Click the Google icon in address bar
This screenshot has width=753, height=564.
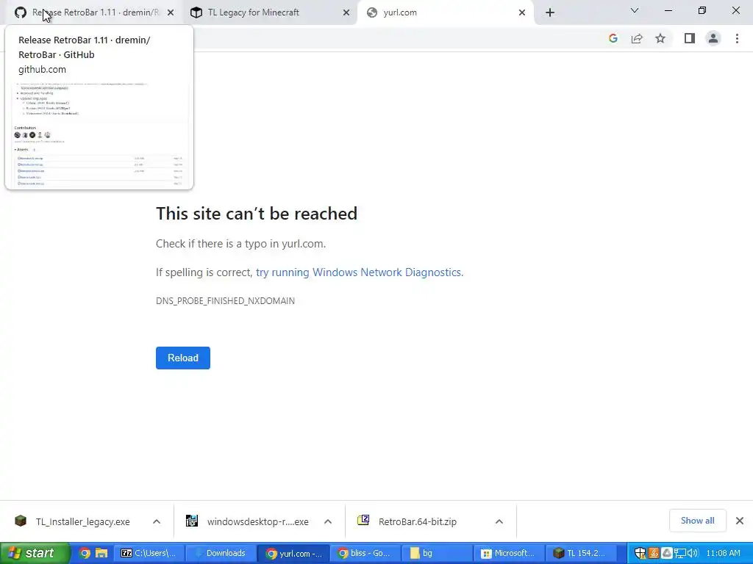[613, 38]
